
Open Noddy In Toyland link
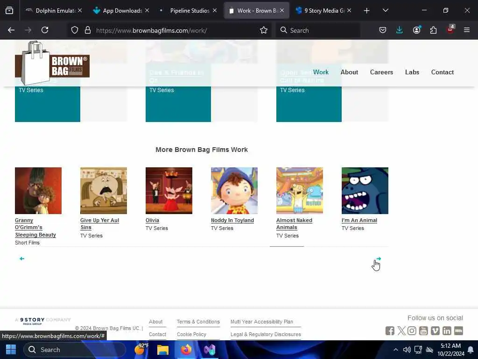pyautogui.click(x=232, y=221)
